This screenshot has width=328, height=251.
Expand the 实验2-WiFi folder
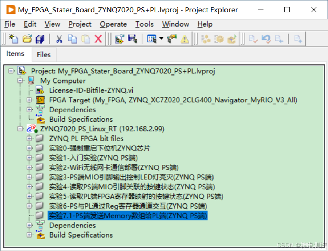29,167
